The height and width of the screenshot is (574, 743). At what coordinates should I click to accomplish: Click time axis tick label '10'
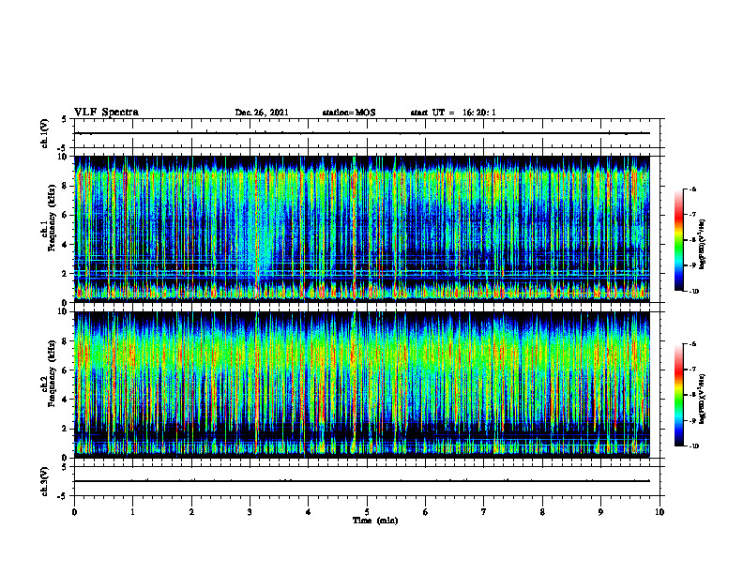(660, 512)
